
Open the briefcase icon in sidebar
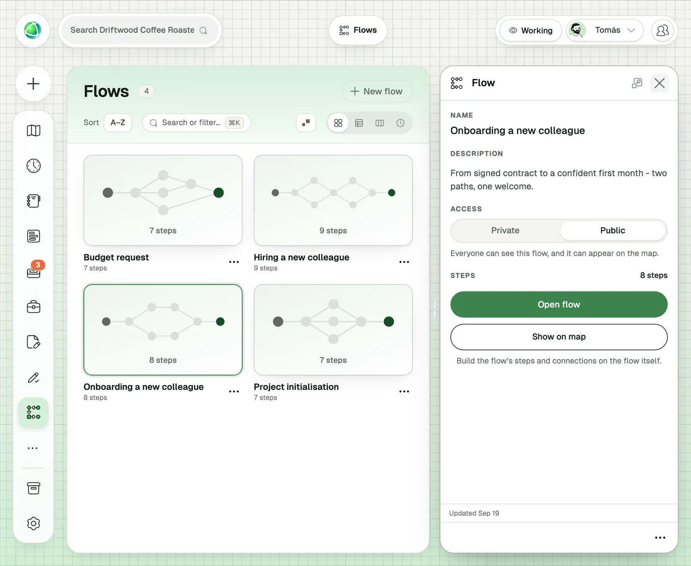[33, 307]
